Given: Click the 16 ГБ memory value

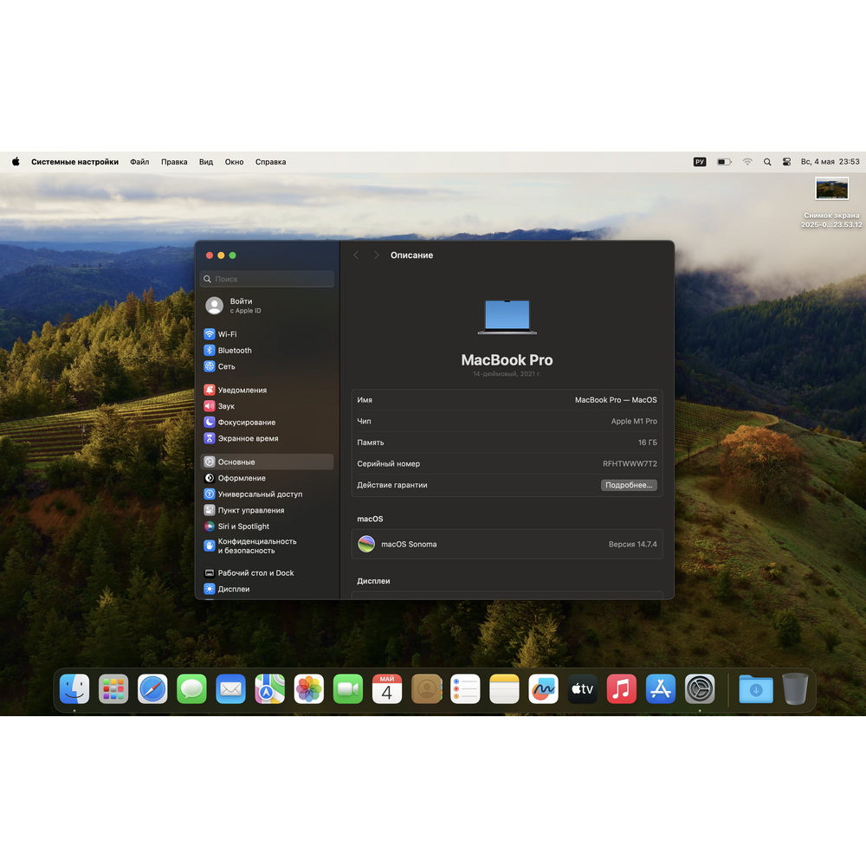Looking at the screenshot, I should (647, 443).
